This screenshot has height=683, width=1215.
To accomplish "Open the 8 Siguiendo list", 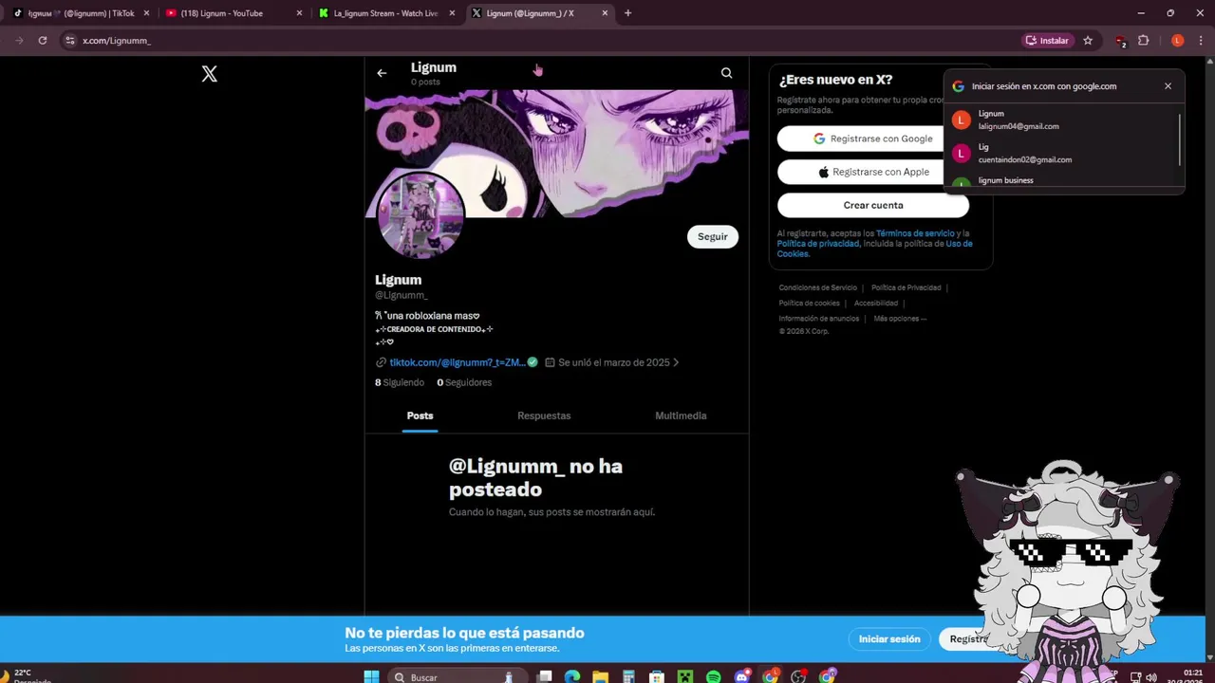I will pyautogui.click(x=400, y=382).
